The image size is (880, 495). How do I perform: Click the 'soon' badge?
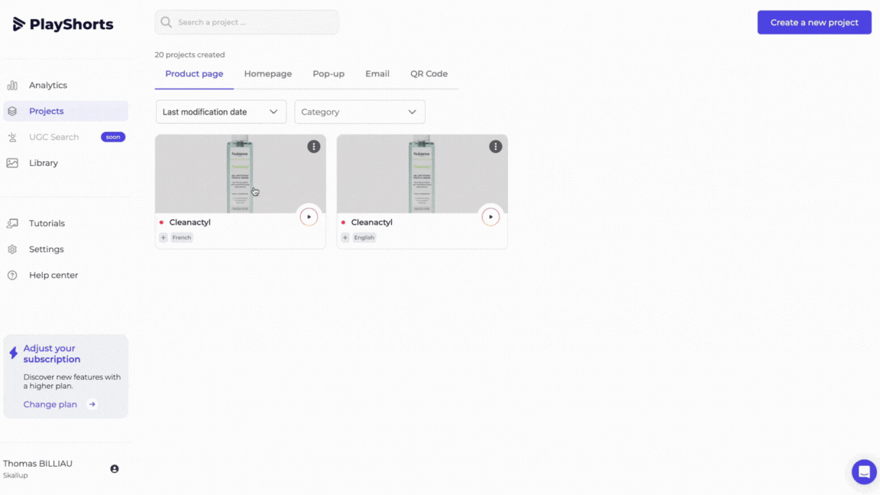pos(113,137)
